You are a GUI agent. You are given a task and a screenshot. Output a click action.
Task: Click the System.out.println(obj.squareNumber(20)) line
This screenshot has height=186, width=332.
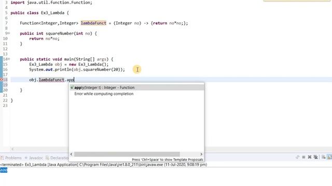tap(77, 69)
